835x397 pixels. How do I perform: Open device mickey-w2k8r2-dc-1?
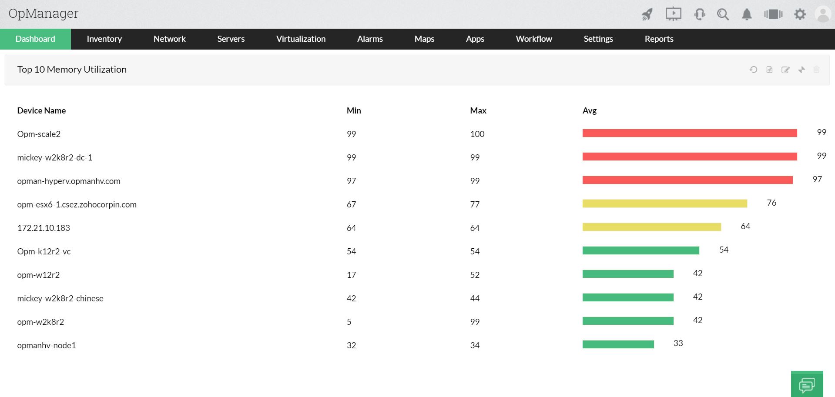pos(55,157)
